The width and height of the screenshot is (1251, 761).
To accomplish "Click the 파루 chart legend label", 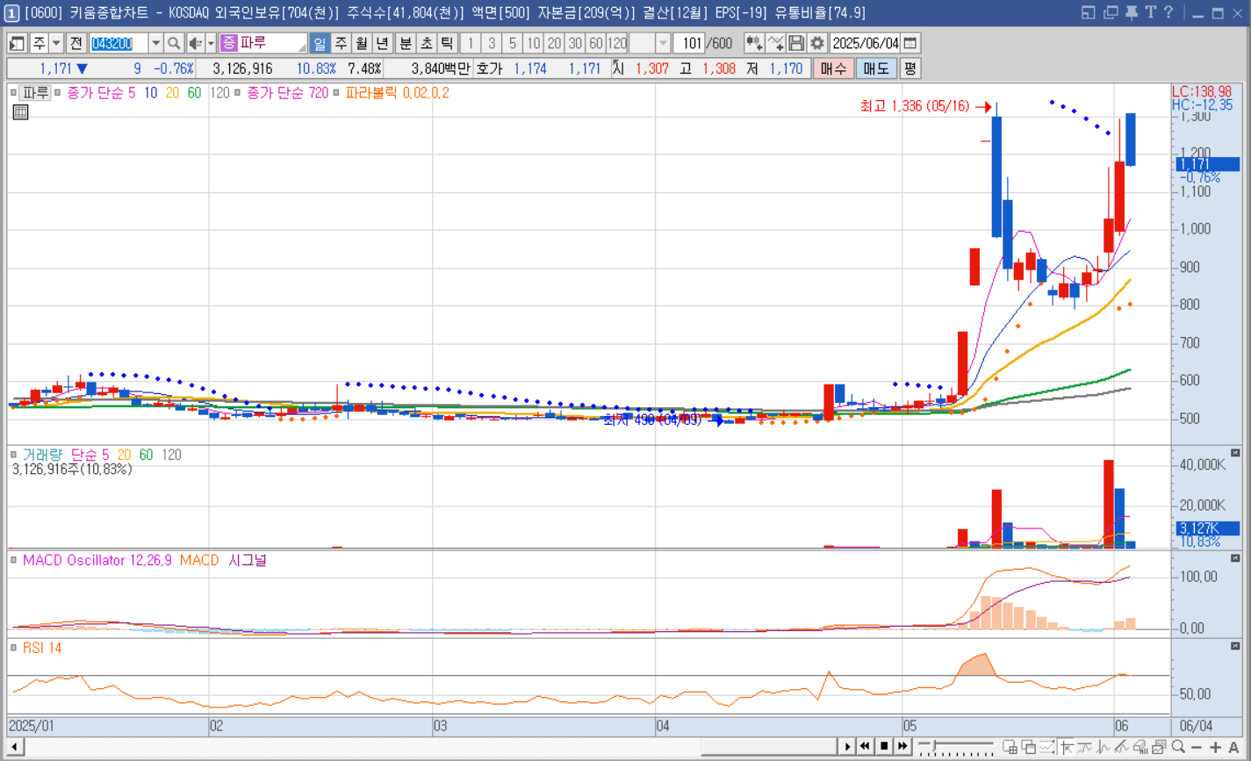I will (x=36, y=92).
